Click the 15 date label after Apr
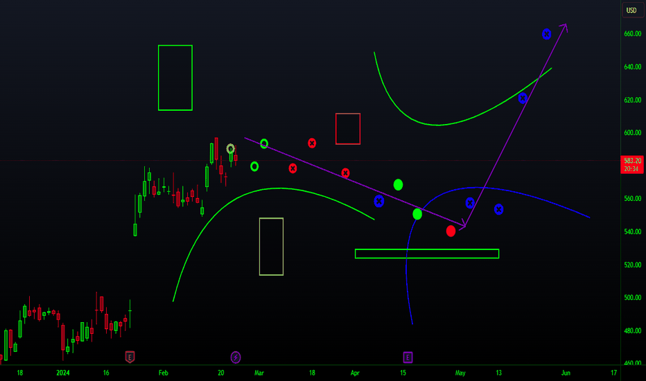Viewport: 646px width, 381px height. point(403,373)
